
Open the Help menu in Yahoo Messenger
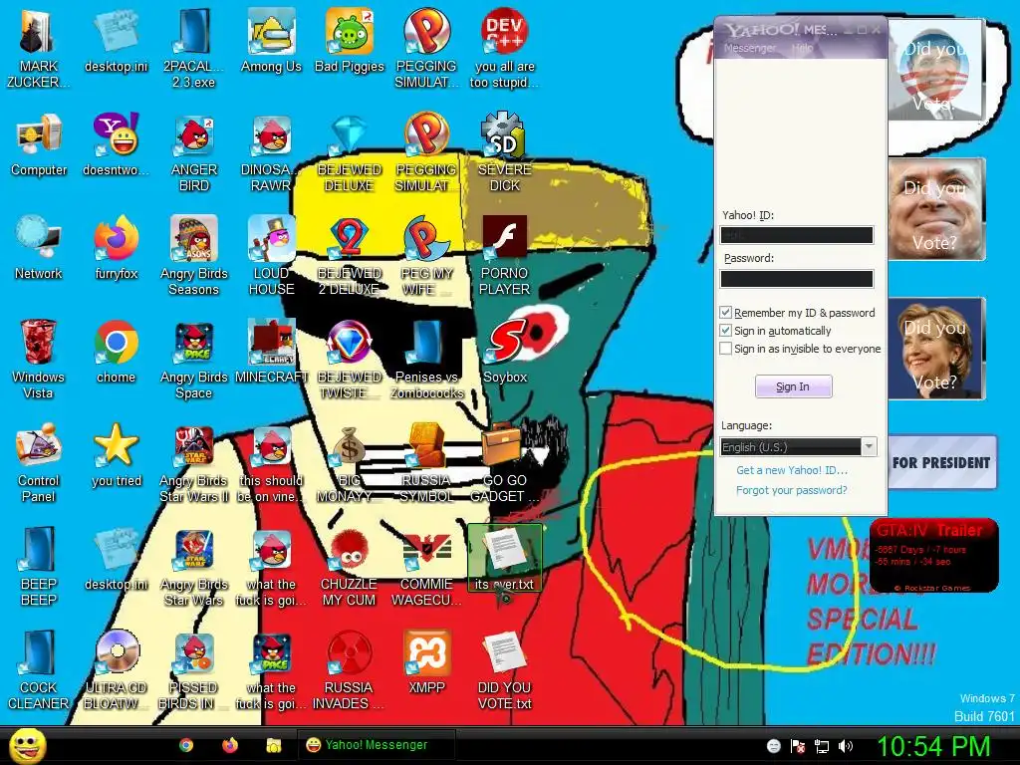tap(802, 48)
